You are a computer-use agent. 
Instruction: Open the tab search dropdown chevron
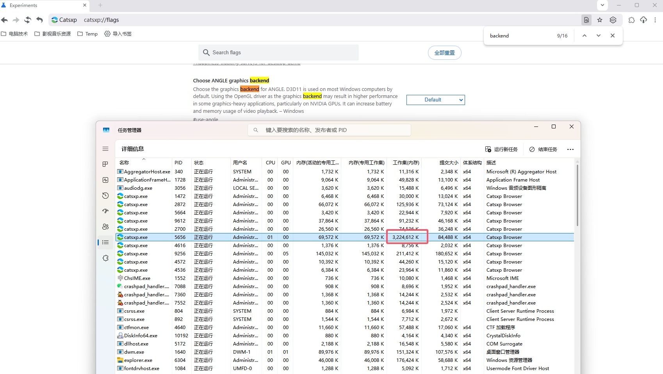(602, 5)
